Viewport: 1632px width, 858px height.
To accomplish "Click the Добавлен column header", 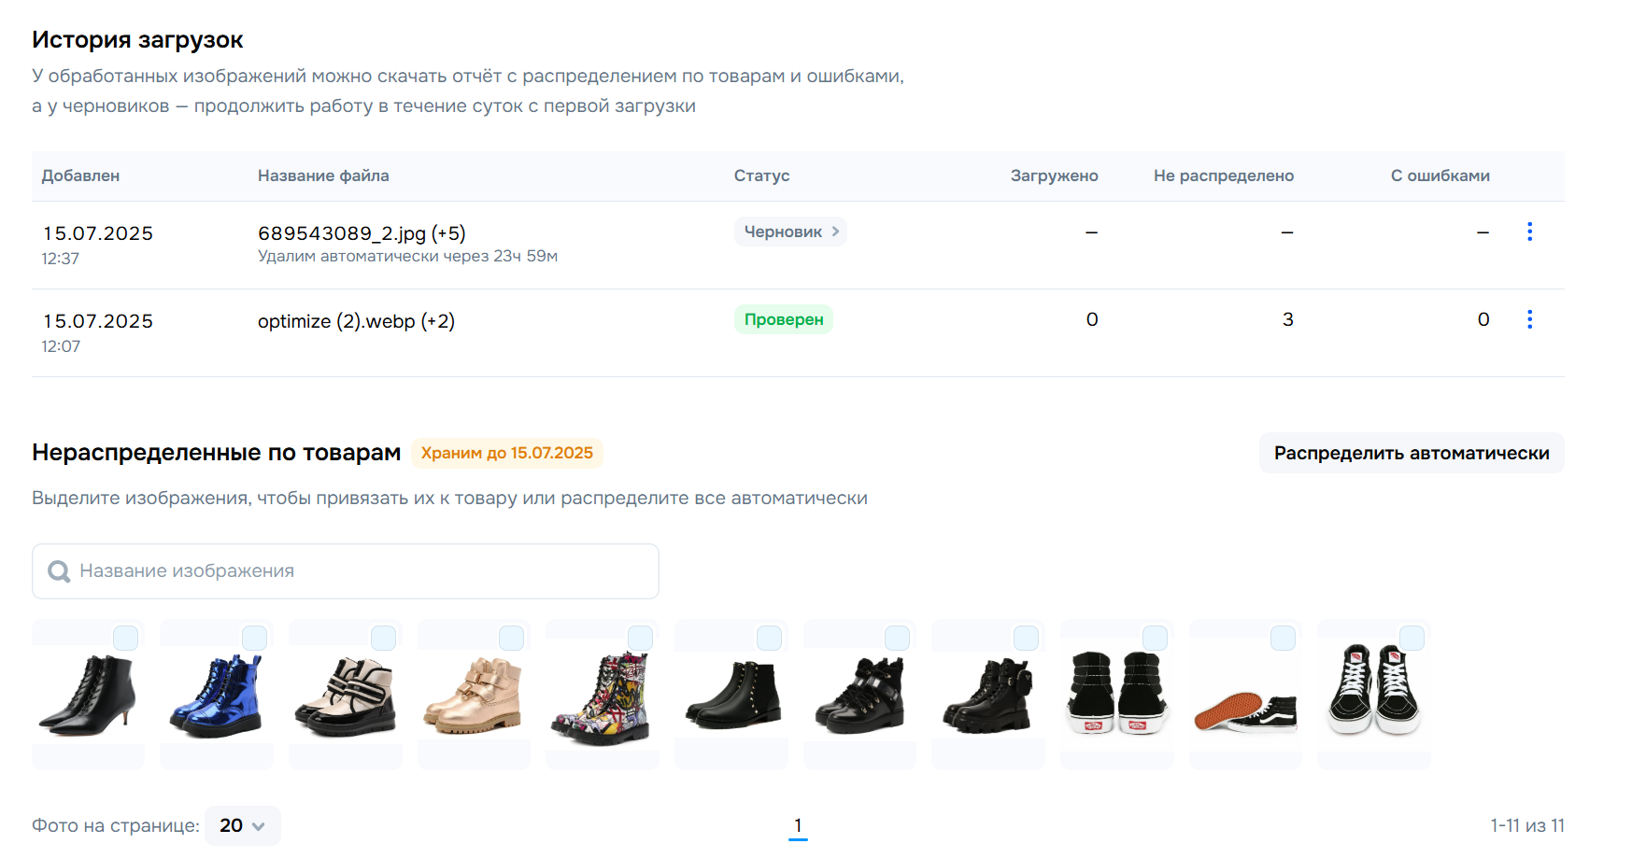I will coord(80,176).
